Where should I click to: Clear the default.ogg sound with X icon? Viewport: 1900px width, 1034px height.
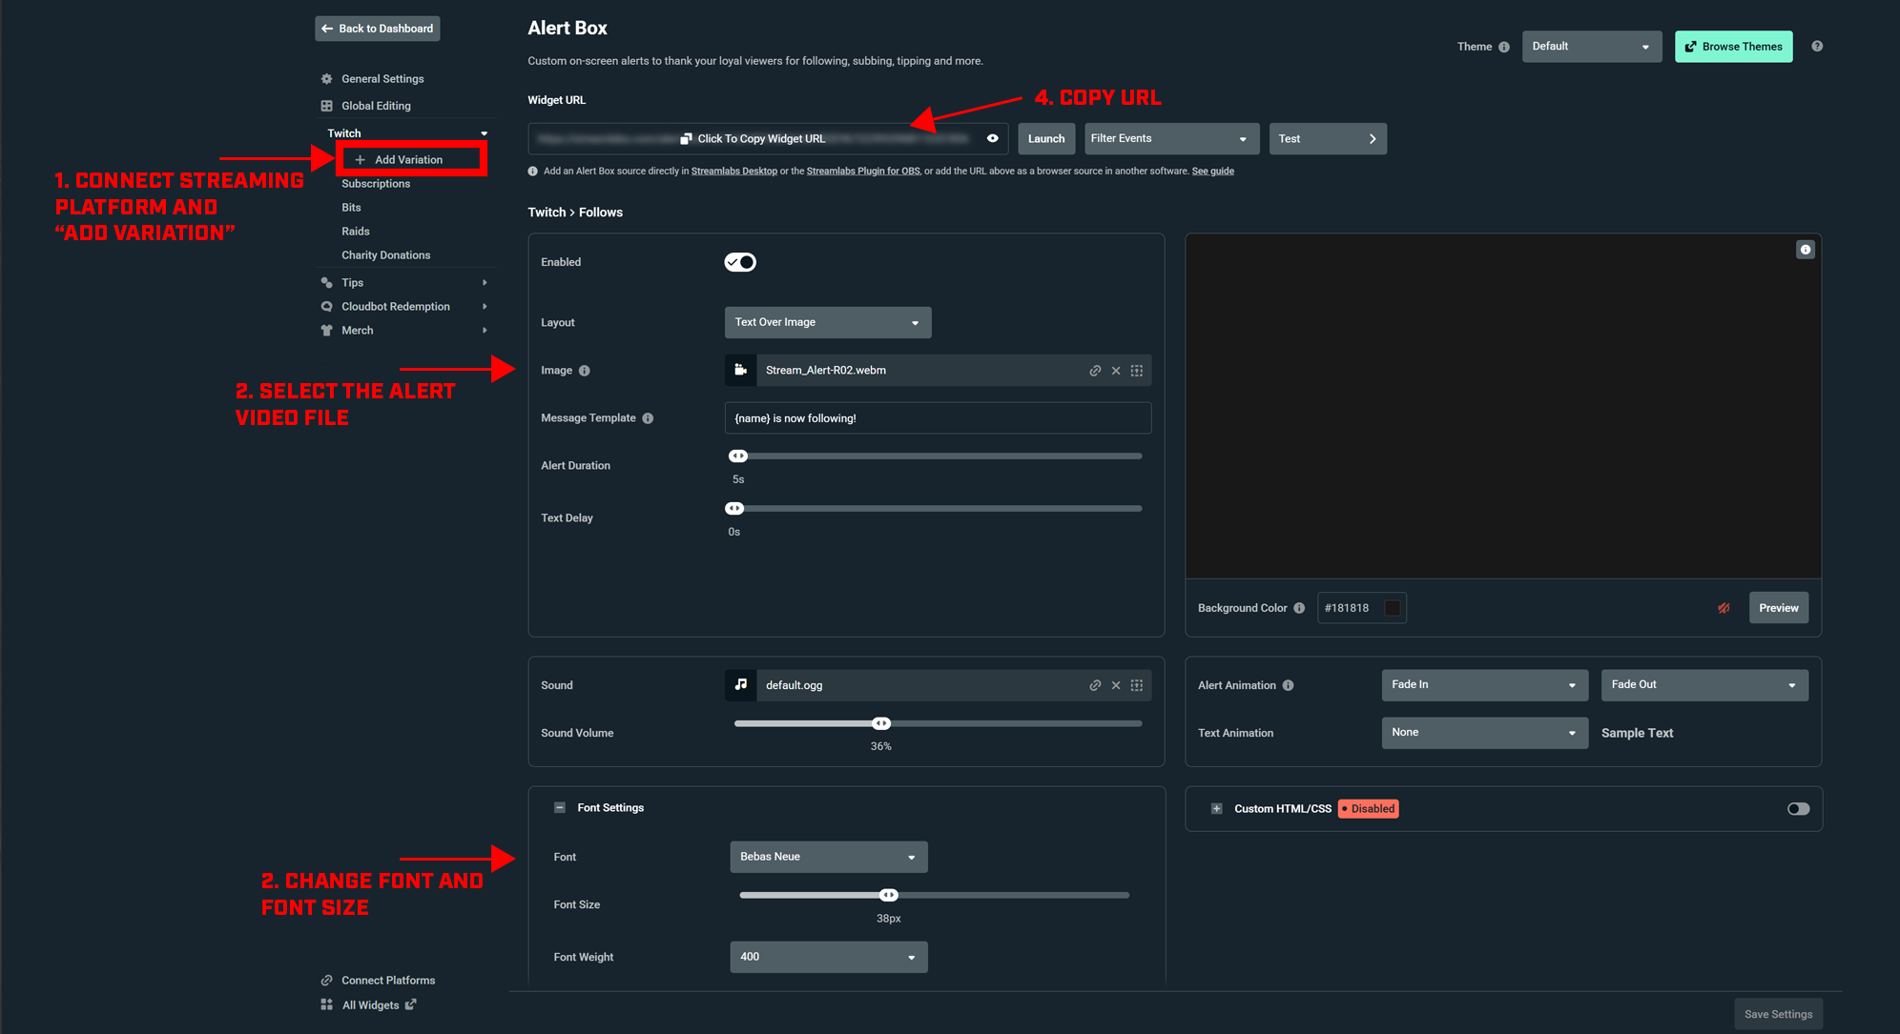point(1116,685)
